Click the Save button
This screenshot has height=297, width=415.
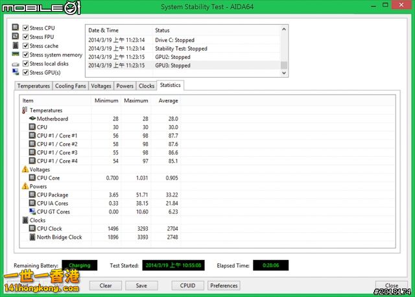pos(141,285)
